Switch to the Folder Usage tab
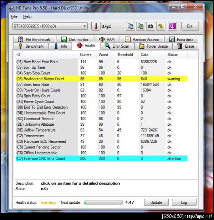 point(153,46)
